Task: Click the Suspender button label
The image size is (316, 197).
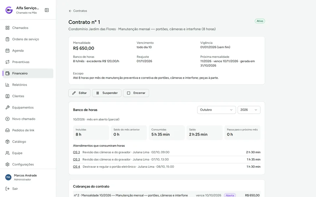Action: point(110,93)
